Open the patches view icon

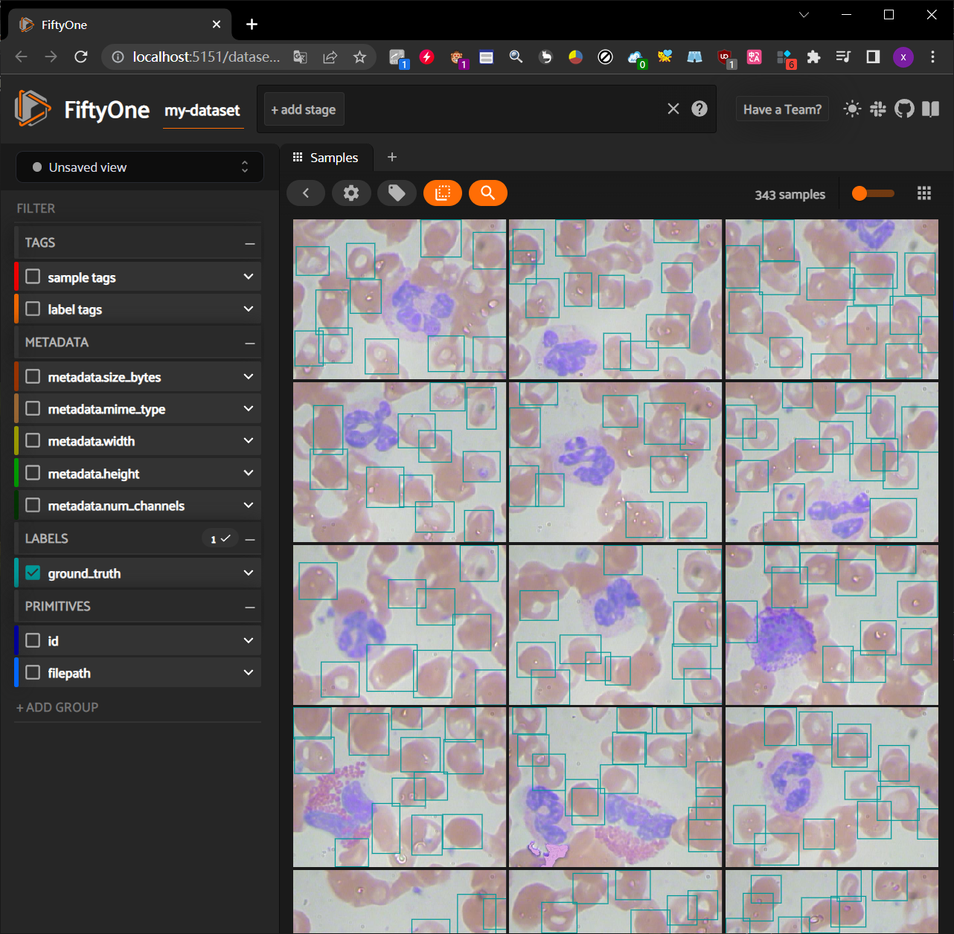click(443, 193)
